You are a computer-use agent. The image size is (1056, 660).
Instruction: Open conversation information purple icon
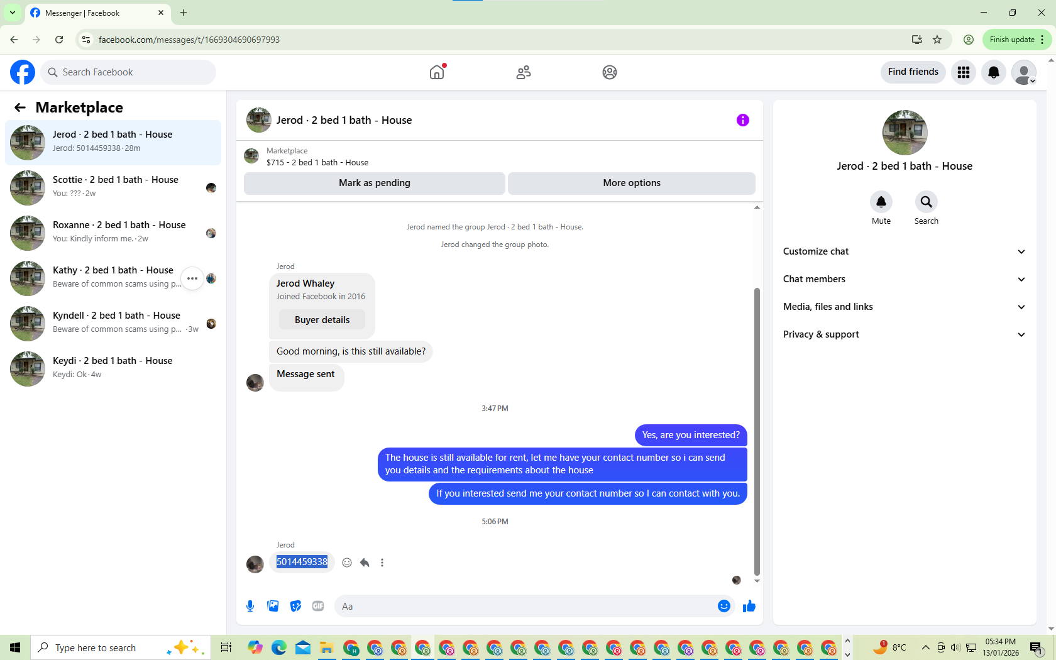(x=743, y=120)
